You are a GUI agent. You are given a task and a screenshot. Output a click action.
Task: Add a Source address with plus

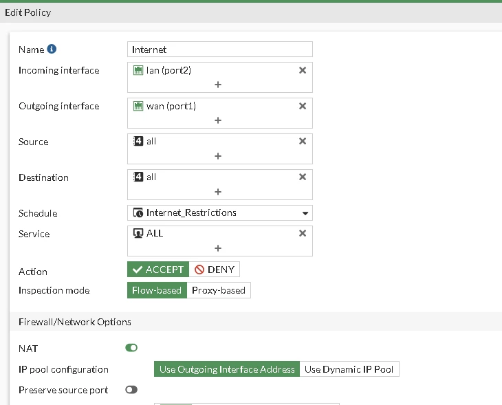(218, 156)
